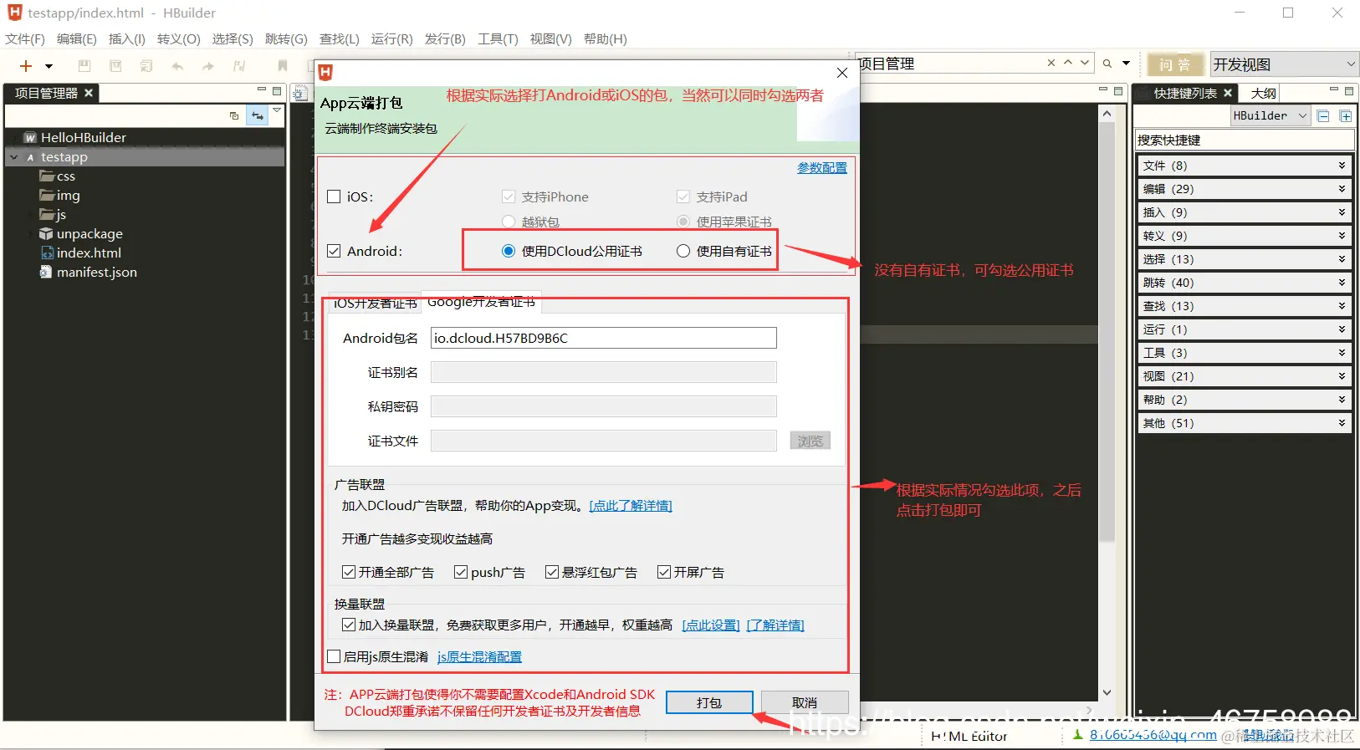Open the 点此设置 link
The height and width of the screenshot is (750, 1360).
tap(711, 625)
